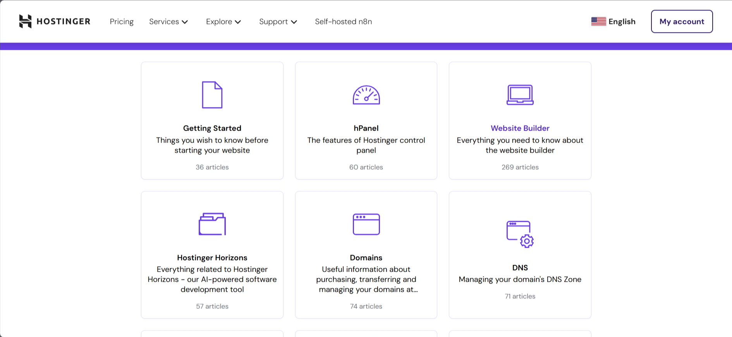The width and height of the screenshot is (732, 337).
Task: Click the Website Builder laptop icon
Action: click(x=520, y=95)
